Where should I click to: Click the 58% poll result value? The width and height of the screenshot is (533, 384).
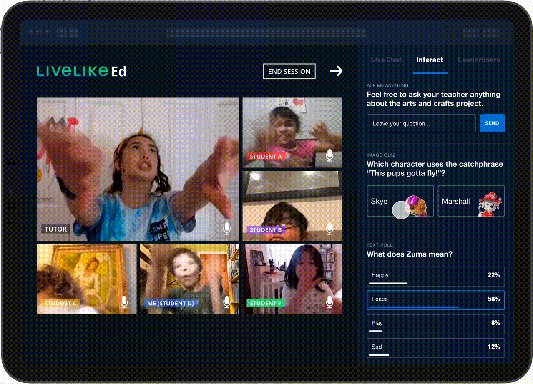tap(493, 299)
